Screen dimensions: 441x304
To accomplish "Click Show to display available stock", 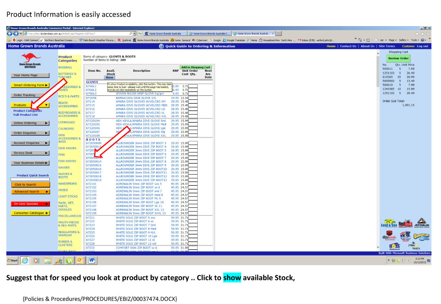I will 110,77.
